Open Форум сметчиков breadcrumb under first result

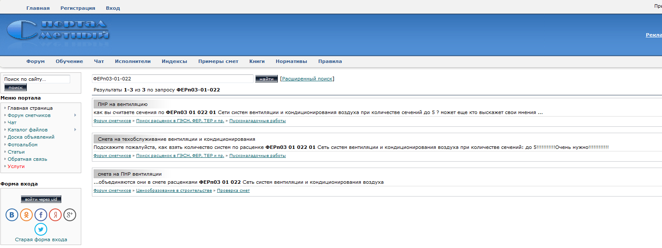point(112,121)
